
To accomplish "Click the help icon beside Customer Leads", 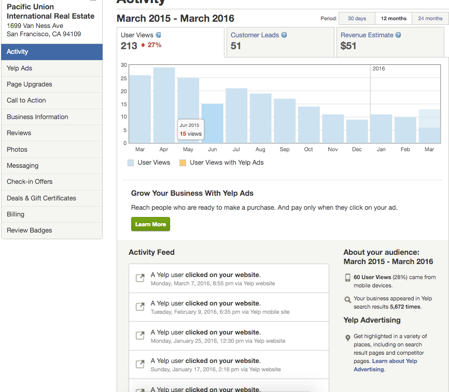I will 284,35.
